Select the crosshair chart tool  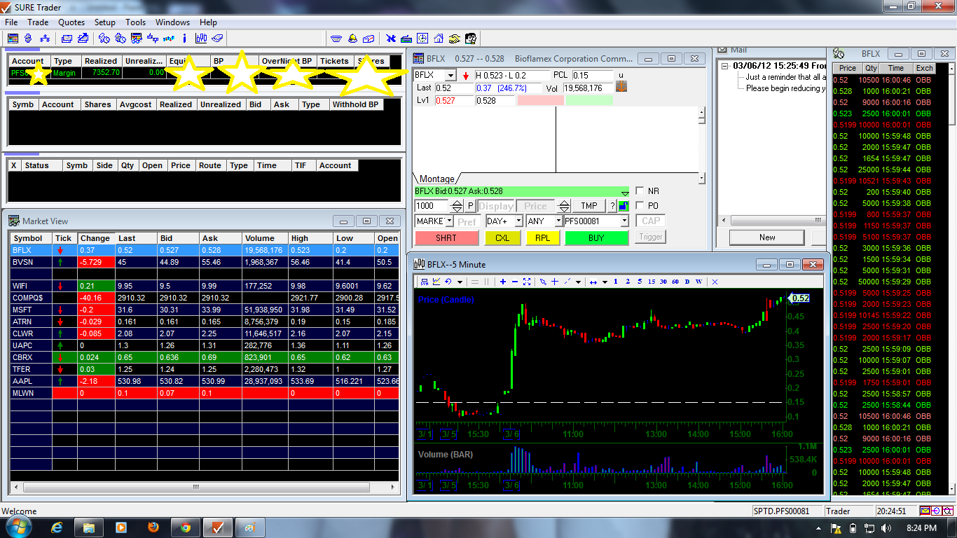(x=555, y=282)
